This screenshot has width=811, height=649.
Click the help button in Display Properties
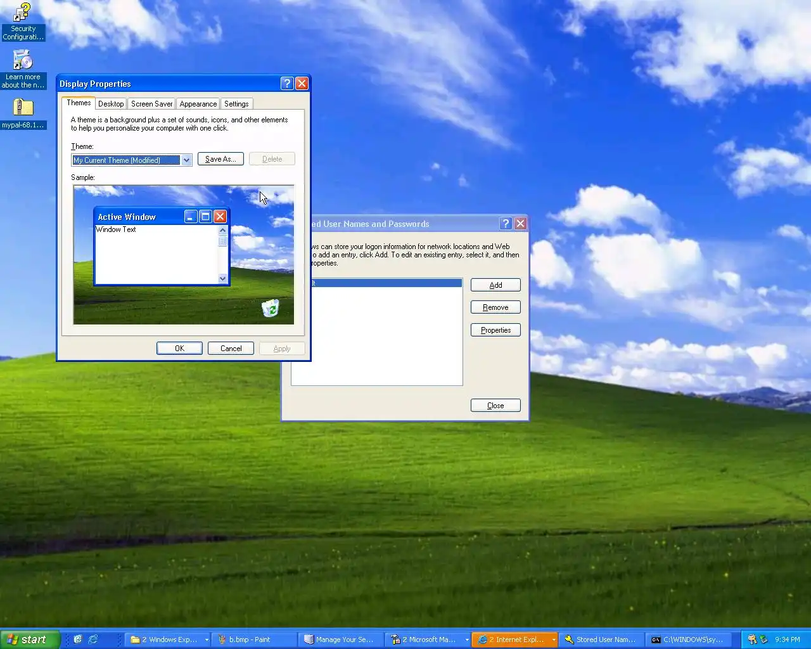(x=286, y=84)
